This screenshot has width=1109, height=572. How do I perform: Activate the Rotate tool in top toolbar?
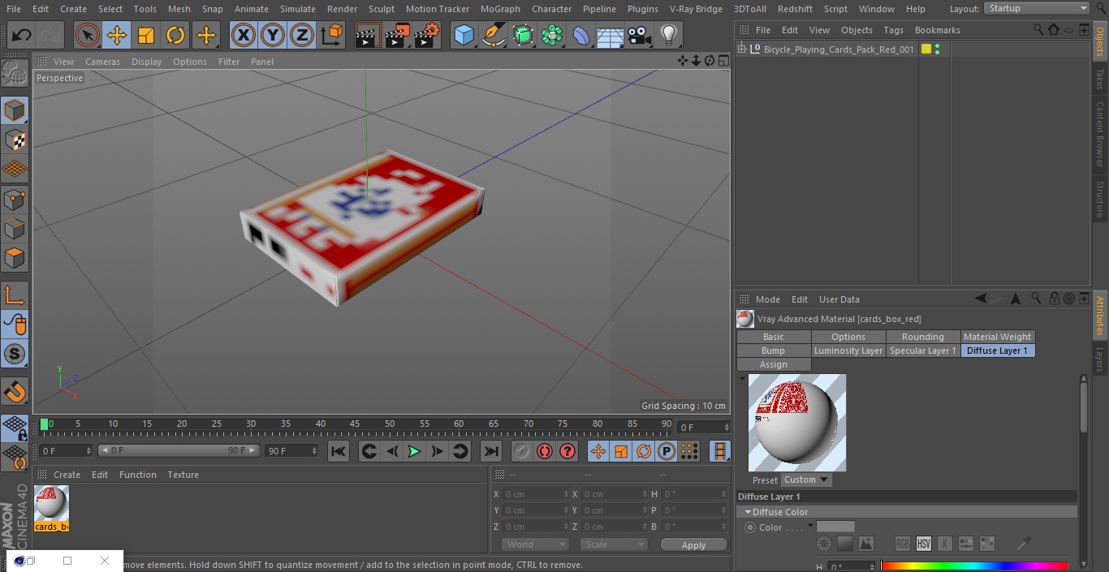tap(175, 36)
